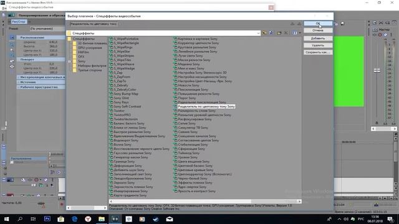The height and width of the screenshot is (224, 399).
Task: Select the Яркость и контраст Sony plugin
Action: point(196,191)
